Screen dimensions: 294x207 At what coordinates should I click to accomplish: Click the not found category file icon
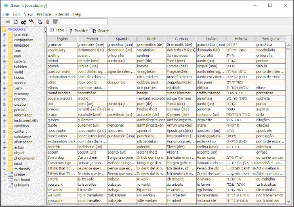(x=10, y=180)
